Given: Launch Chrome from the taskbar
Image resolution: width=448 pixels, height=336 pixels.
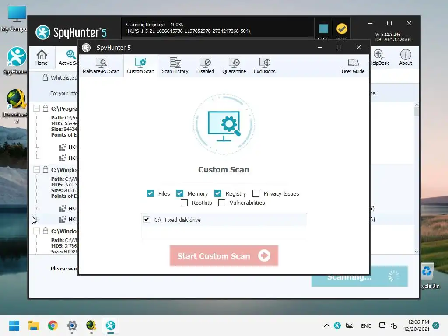Looking at the screenshot, I should [53, 325].
